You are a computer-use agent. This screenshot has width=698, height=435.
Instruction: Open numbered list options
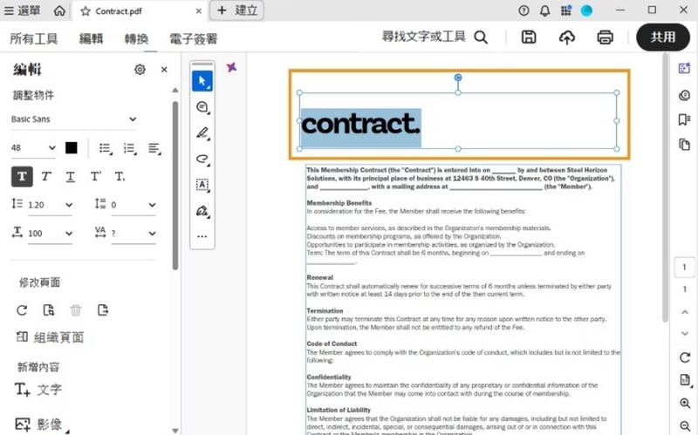pyautogui.click(x=130, y=148)
